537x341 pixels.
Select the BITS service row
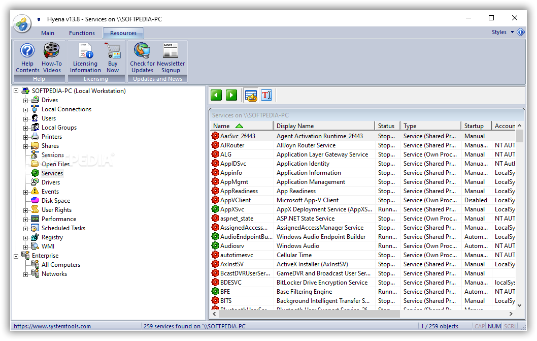[x=363, y=300]
